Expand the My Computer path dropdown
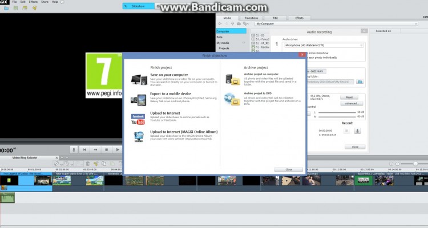 (x=416, y=24)
